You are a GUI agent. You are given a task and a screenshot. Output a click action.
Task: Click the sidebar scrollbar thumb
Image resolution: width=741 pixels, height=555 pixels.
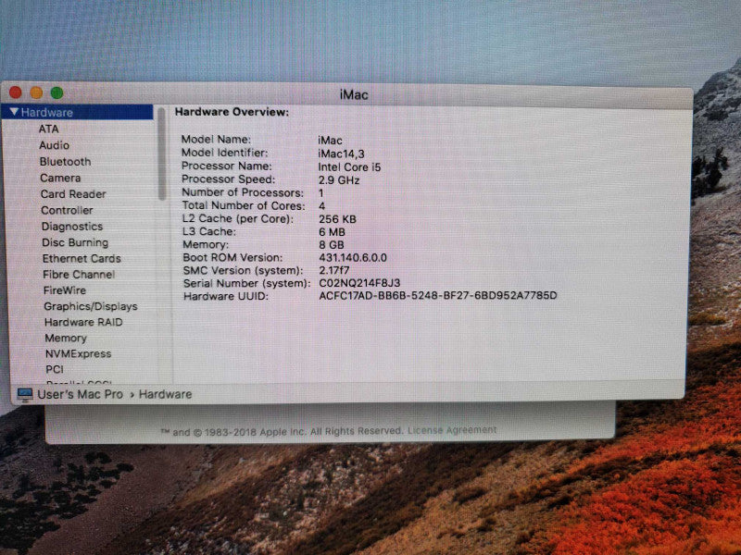click(162, 154)
